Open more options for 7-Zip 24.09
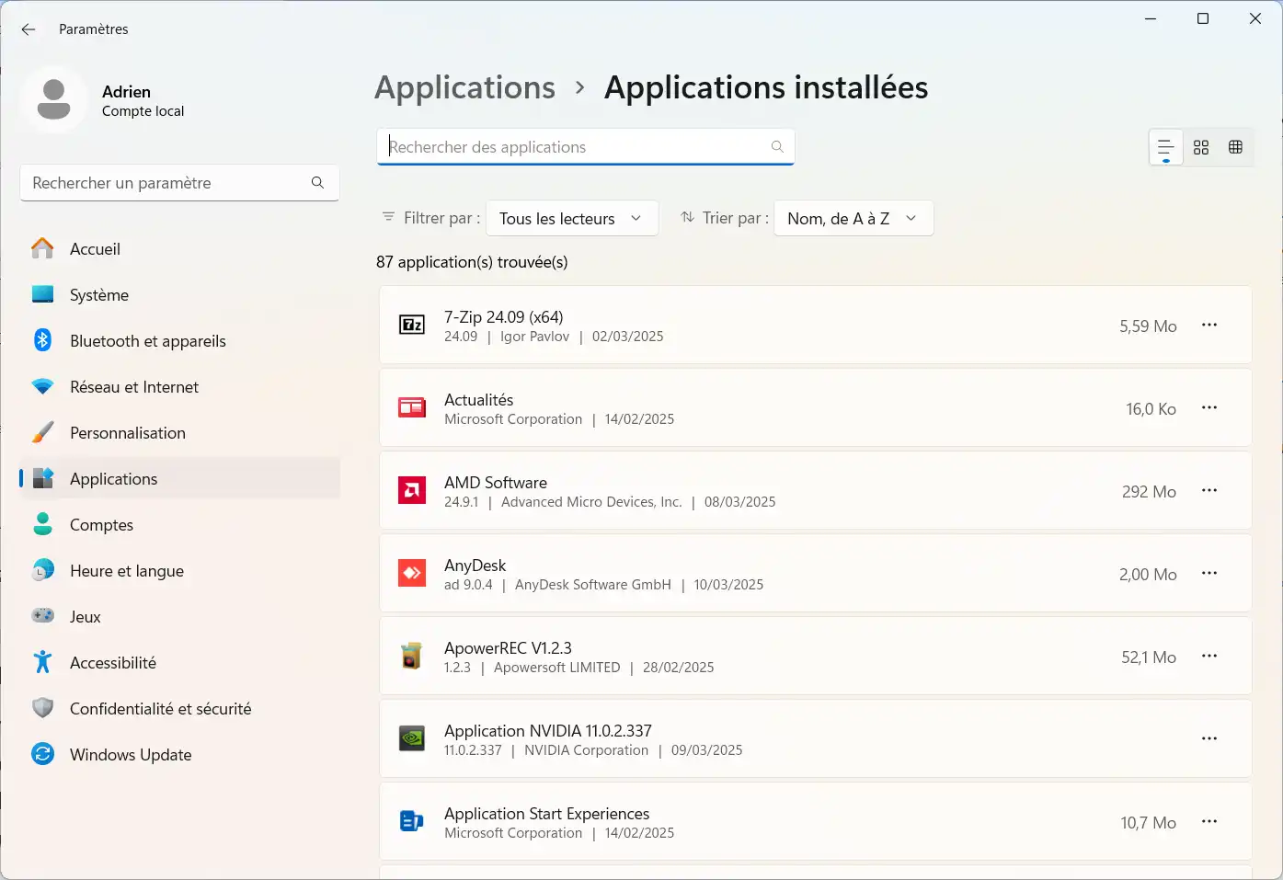This screenshot has height=880, width=1283. click(x=1209, y=325)
